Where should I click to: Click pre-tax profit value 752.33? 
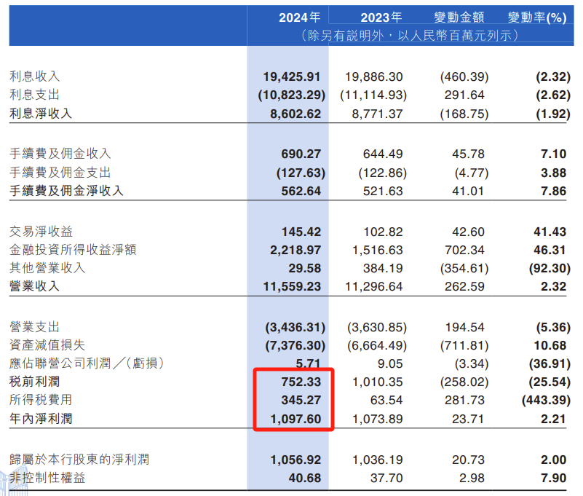301,382
